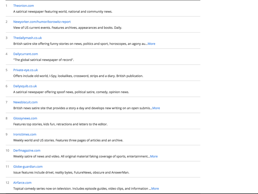Expand More on Newsbiscuit.com description

(156, 108)
